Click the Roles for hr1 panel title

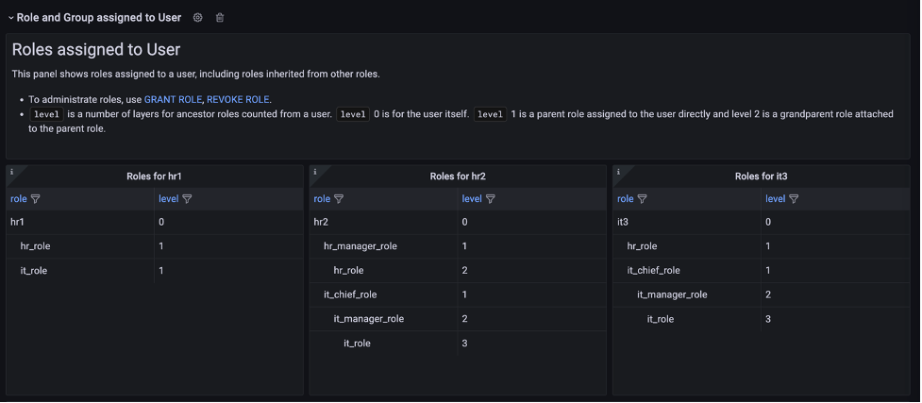[x=155, y=176]
